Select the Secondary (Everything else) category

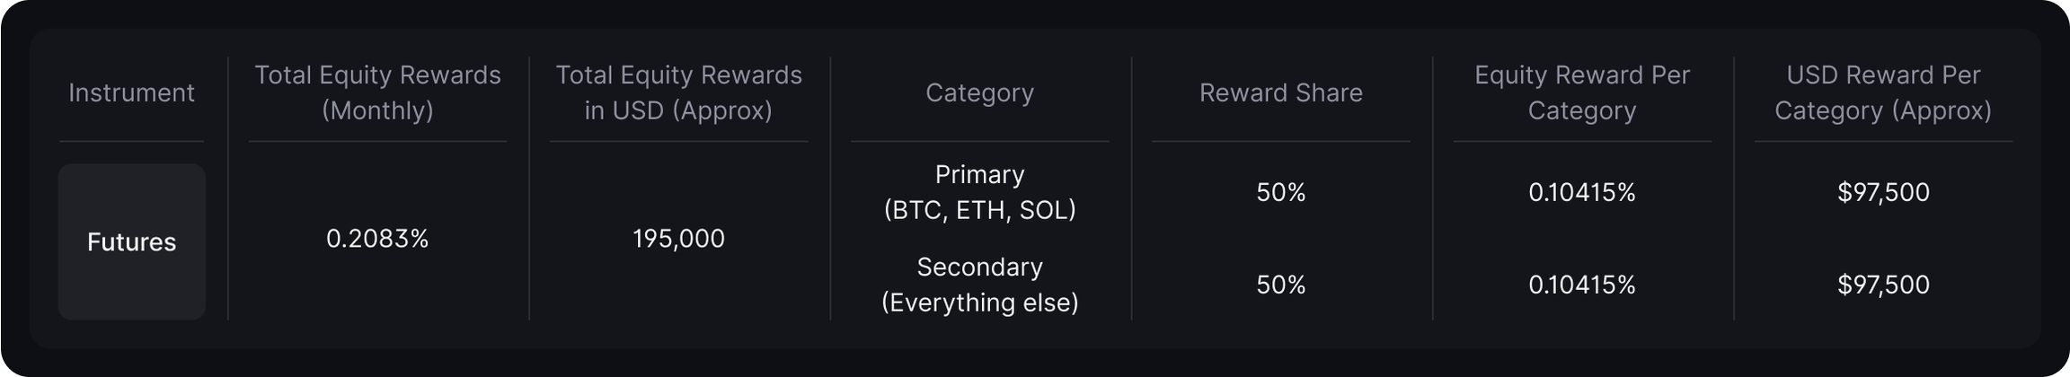pos(979,285)
